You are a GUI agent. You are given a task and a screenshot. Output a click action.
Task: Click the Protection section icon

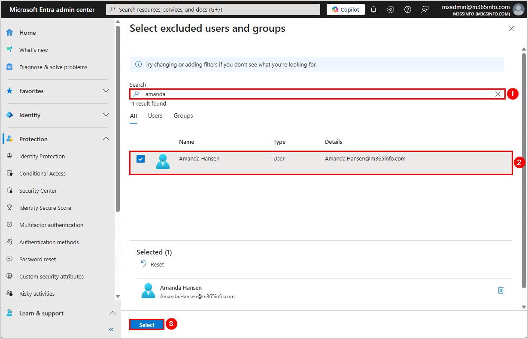pyautogui.click(x=9, y=139)
